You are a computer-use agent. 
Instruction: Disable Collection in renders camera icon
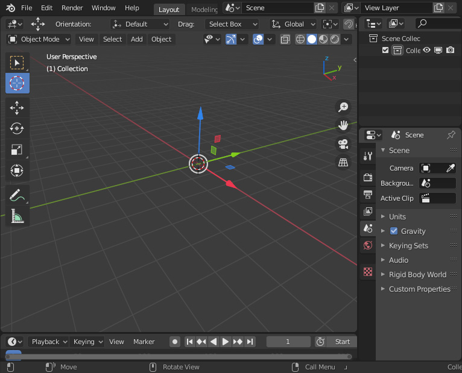pos(450,50)
